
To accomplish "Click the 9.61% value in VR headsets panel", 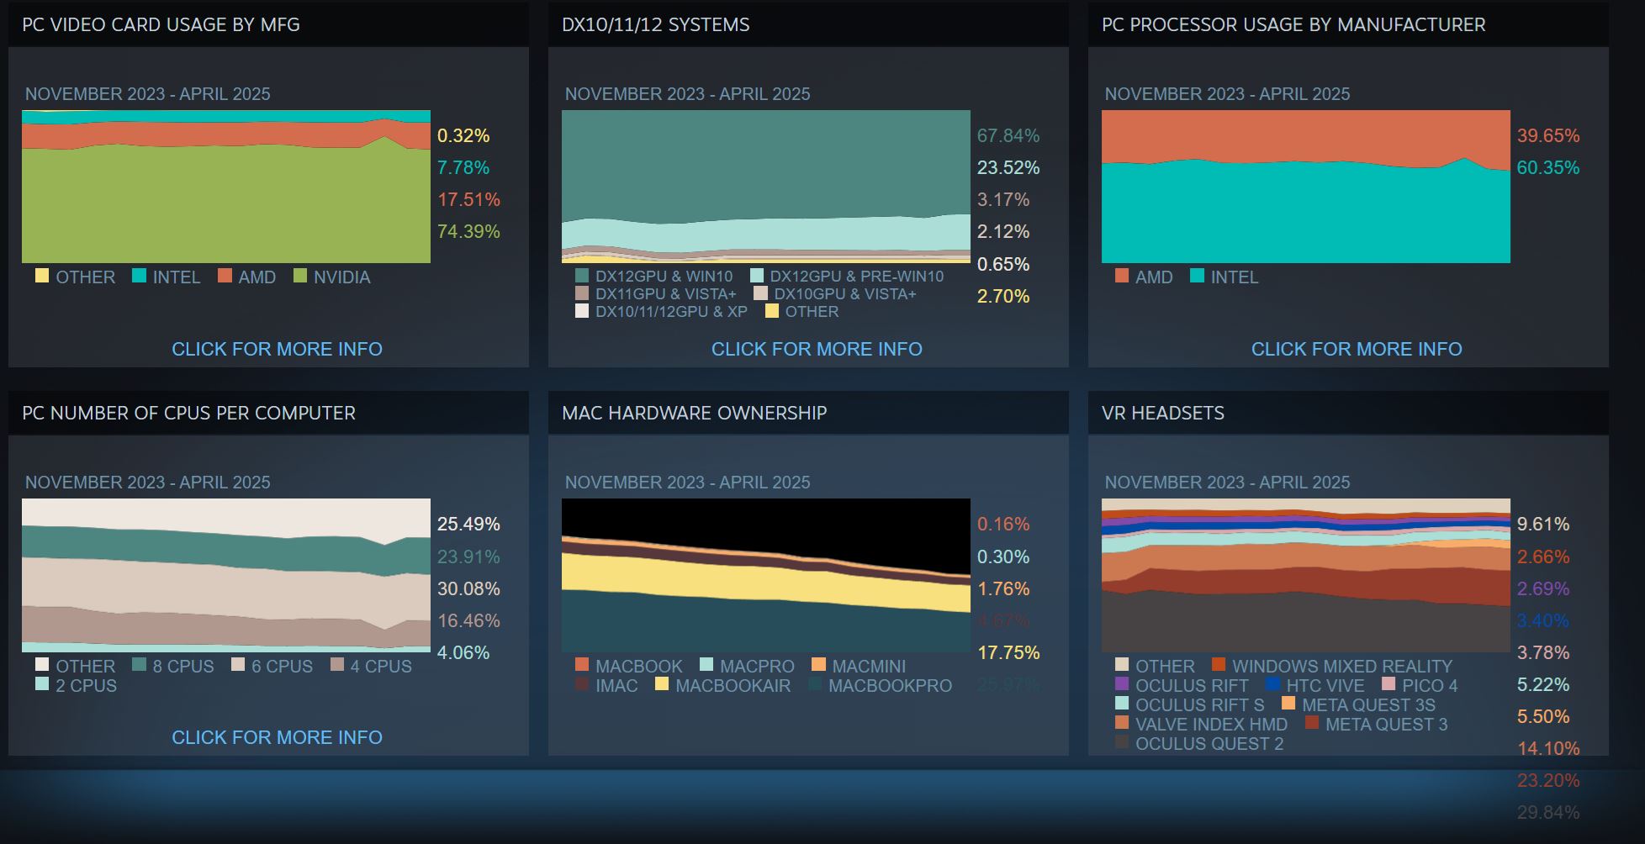I will click(1543, 524).
